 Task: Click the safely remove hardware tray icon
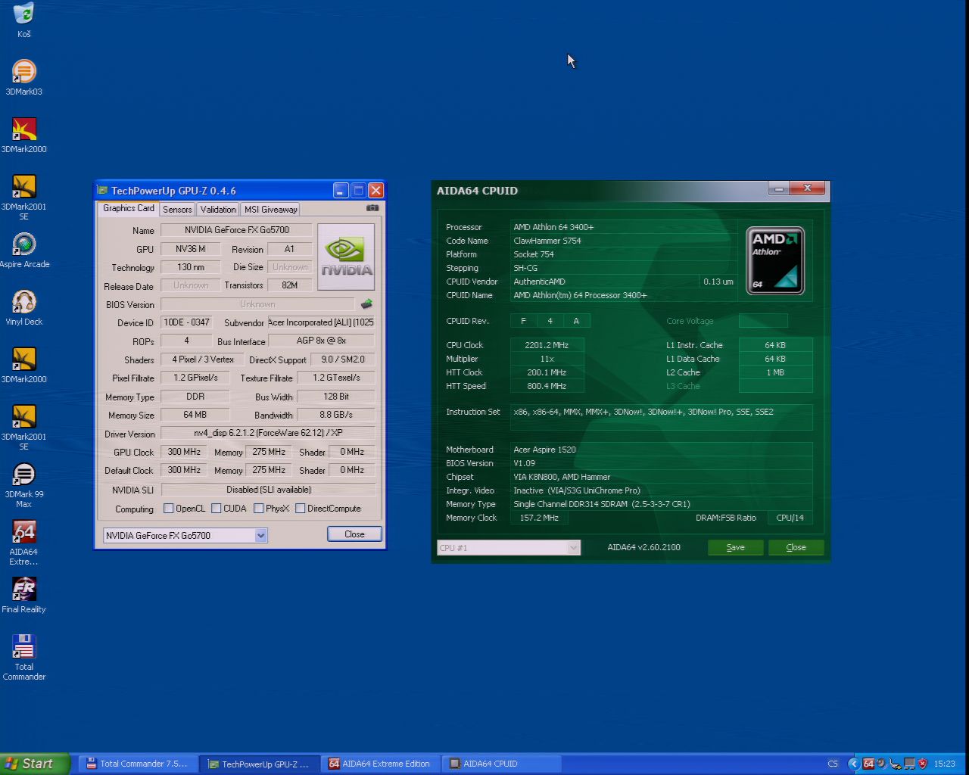[896, 764]
